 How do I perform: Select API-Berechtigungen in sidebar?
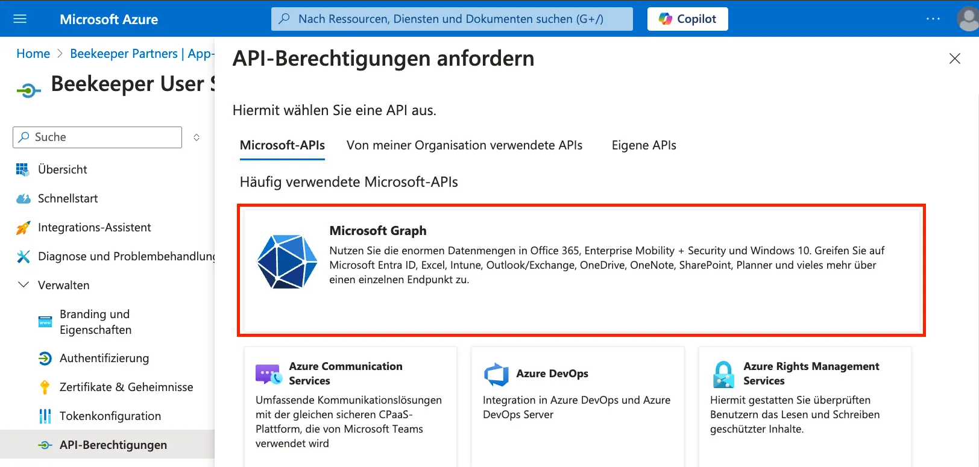pos(113,445)
